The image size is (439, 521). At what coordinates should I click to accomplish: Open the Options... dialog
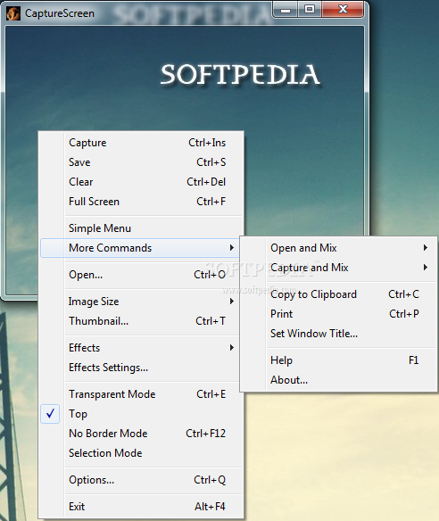pyautogui.click(x=142, y=480)
